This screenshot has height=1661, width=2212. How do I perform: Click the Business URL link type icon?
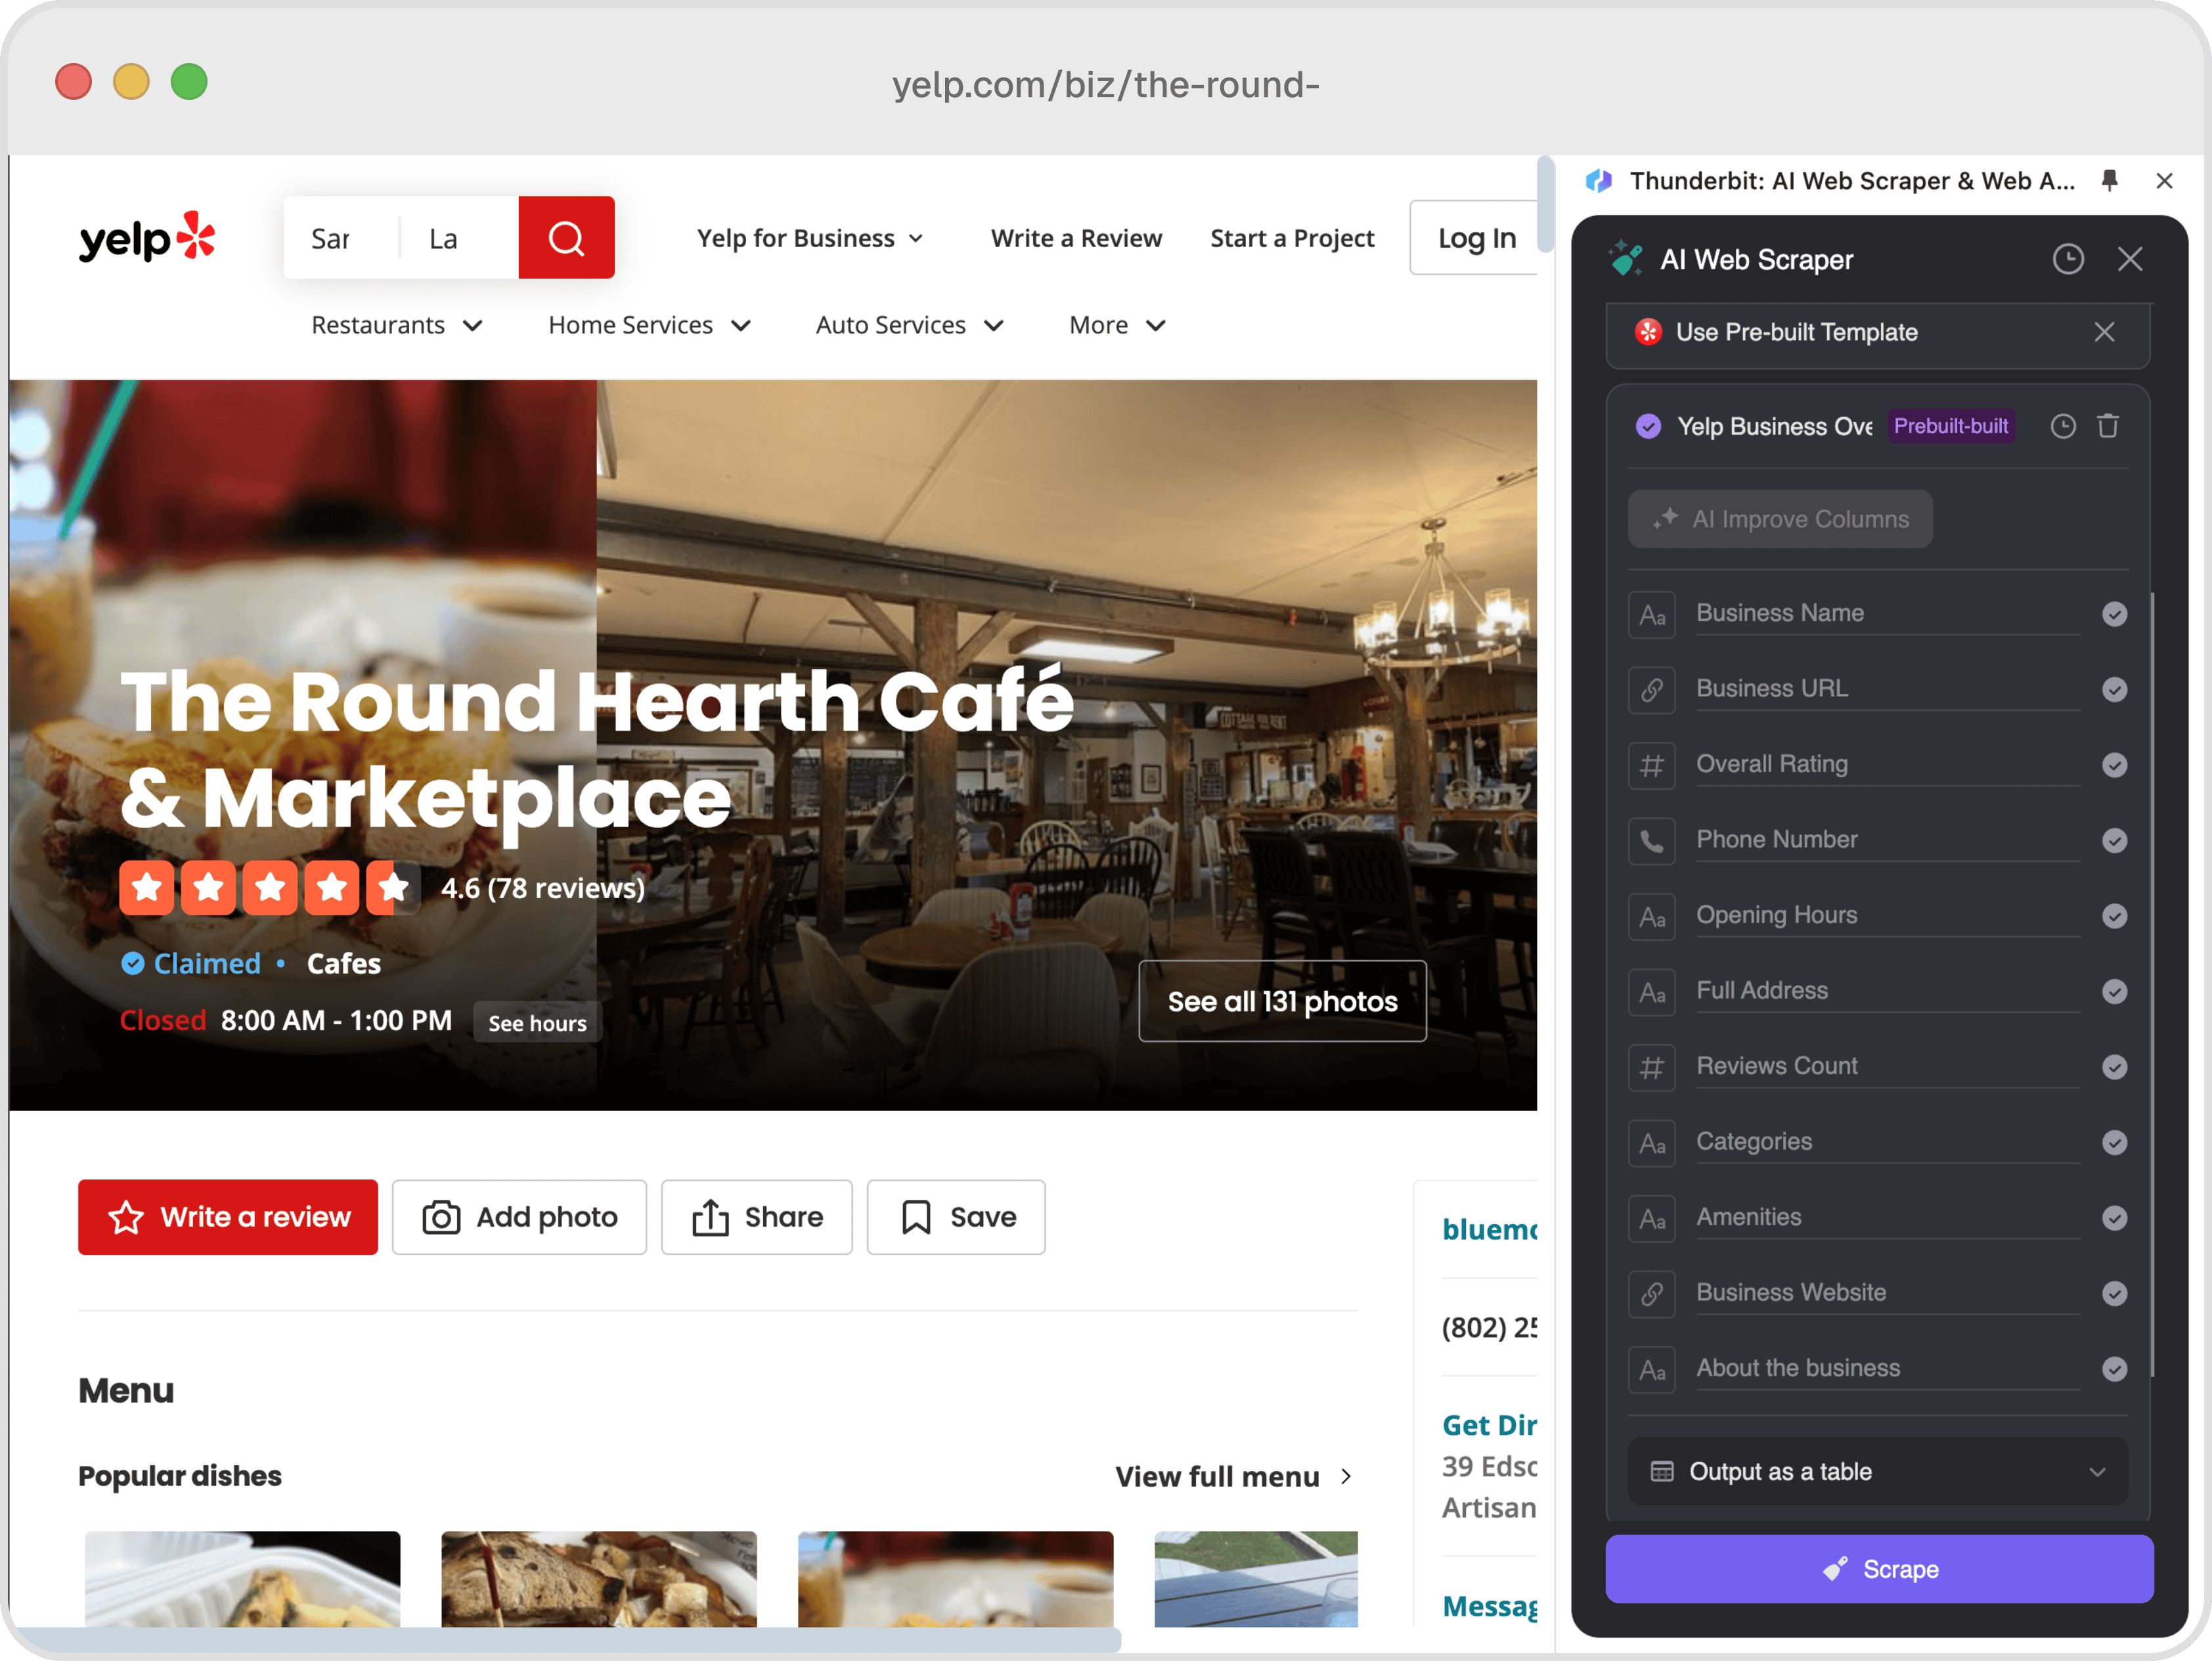[x=1652, y=689]
